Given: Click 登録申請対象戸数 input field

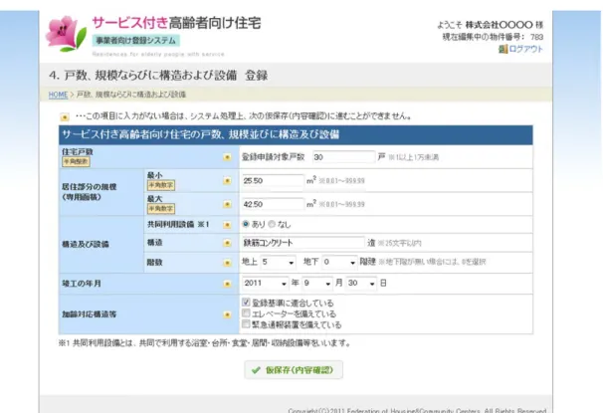Looking at the screenshot, I should [344, 157].
